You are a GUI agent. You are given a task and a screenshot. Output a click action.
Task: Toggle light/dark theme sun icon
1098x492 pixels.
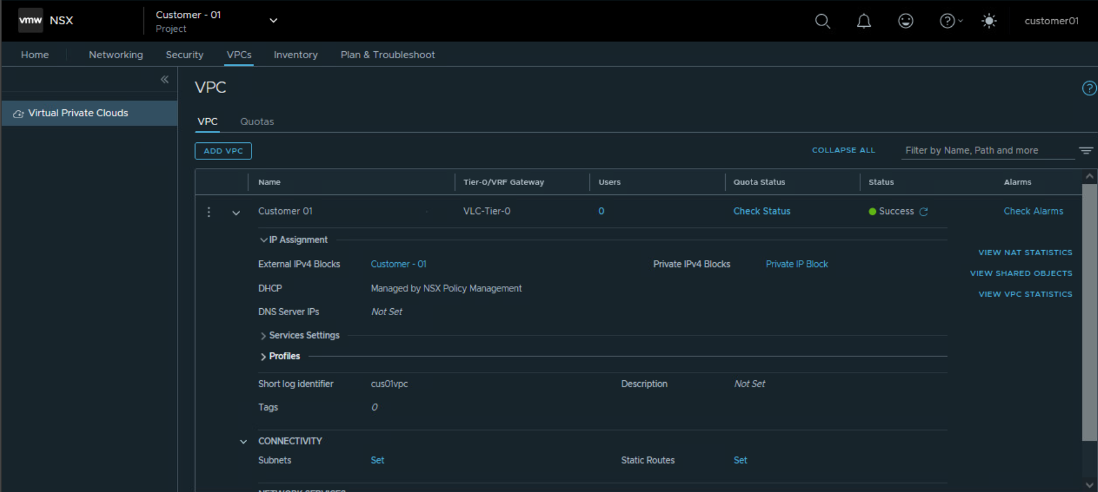point(988,21)
